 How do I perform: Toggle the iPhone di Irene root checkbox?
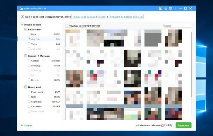(22, 24)
